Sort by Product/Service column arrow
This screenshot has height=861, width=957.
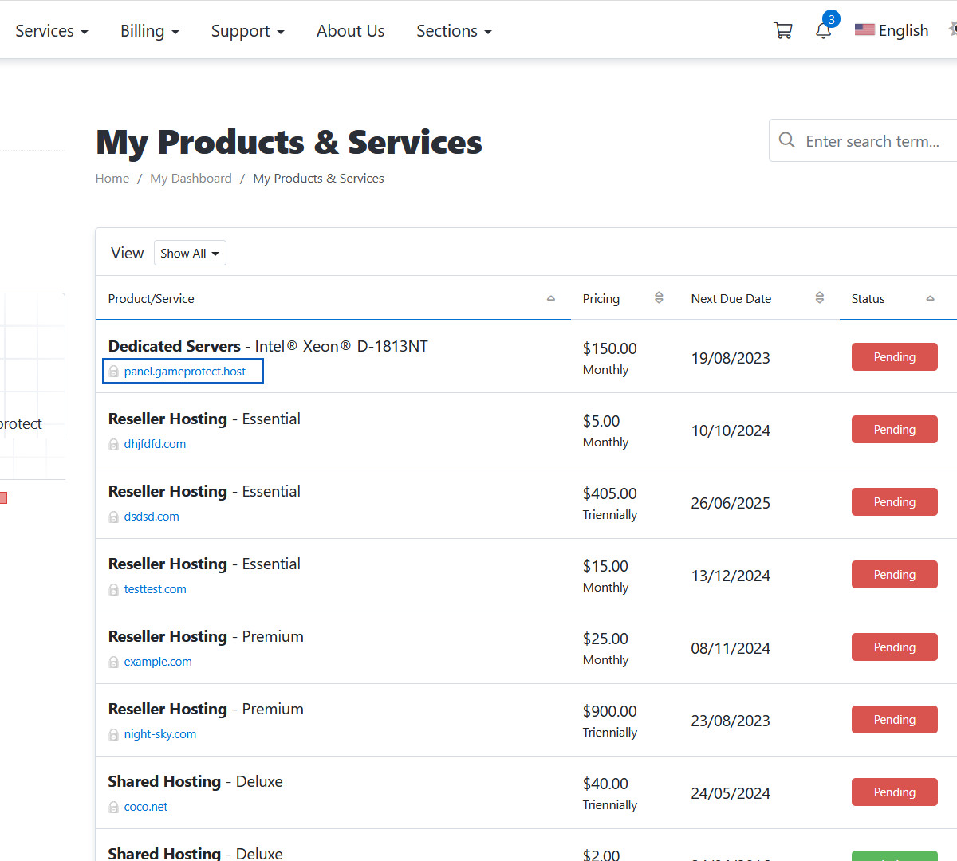550,298
